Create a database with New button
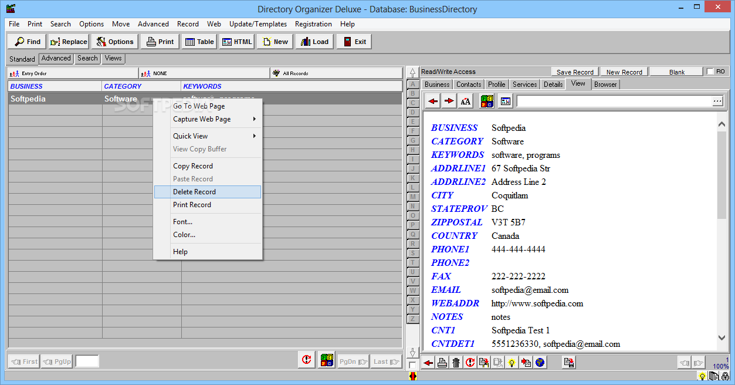The height and width of the screenshot is (385, 735). point(275,42)
